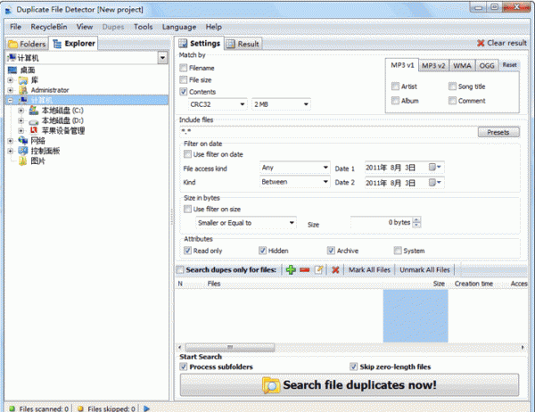Click the blue play arrow in status bar
Image resolution: width=535 pixels, height=412 pixels.
[146, 408]
